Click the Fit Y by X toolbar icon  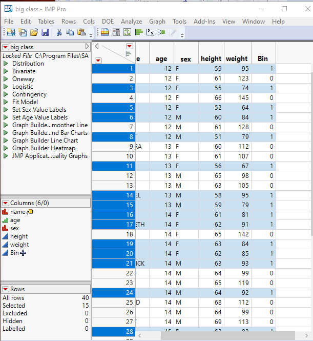pyautogui.click(x=150, y=32)
